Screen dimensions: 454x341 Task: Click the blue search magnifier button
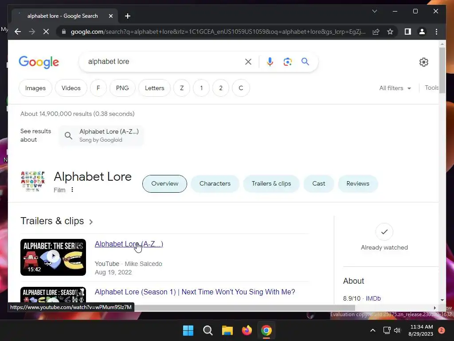point(305,61)
